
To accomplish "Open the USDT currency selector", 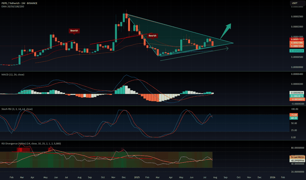I will (x=297, y=3).
